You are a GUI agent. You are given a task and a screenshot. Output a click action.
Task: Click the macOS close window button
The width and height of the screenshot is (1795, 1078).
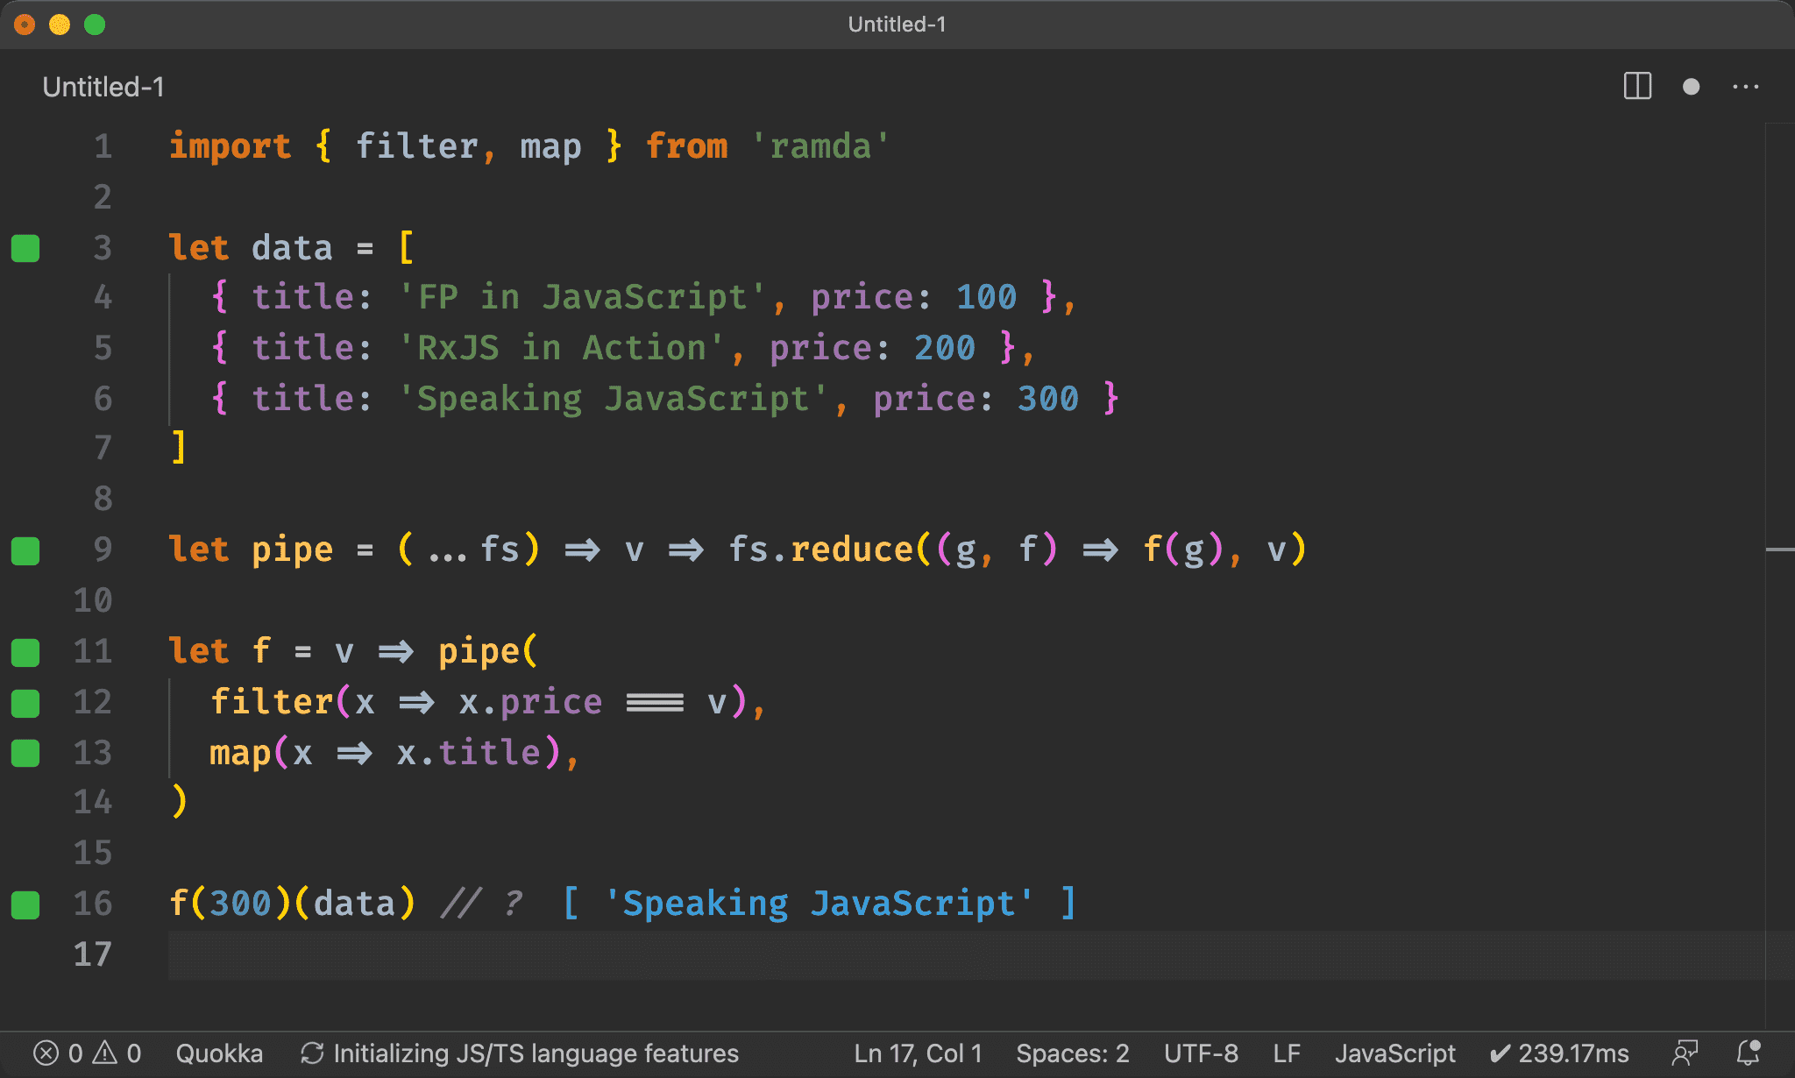pyautogui.click(x=25, y=25)
